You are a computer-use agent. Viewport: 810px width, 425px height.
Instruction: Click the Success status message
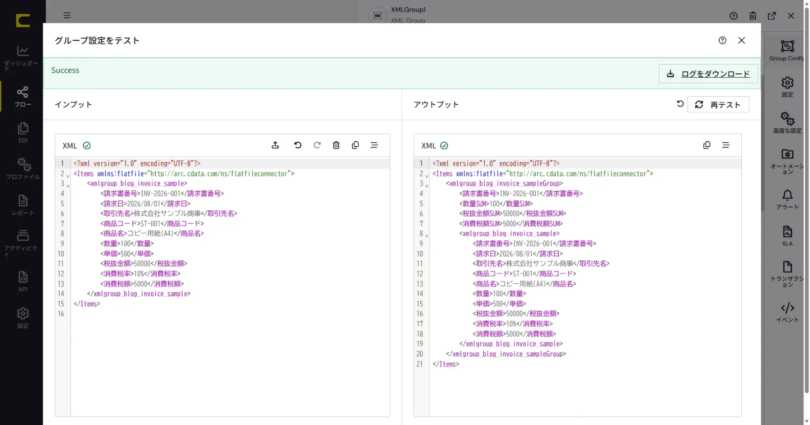65,70
